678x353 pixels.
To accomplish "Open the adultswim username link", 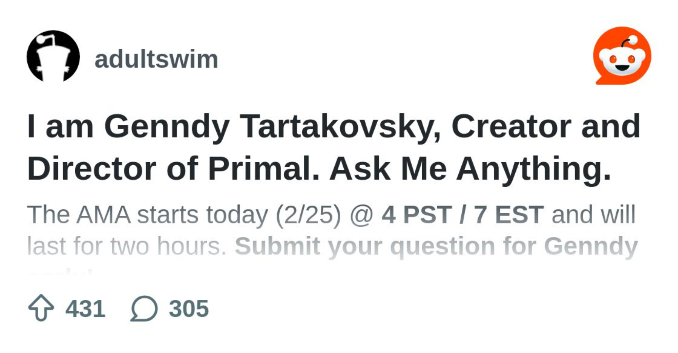I will pyautogui.click(x=156, y=59).
